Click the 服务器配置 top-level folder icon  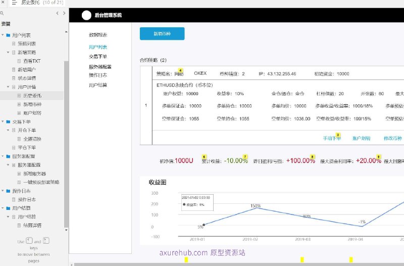(x=8, y=156)
